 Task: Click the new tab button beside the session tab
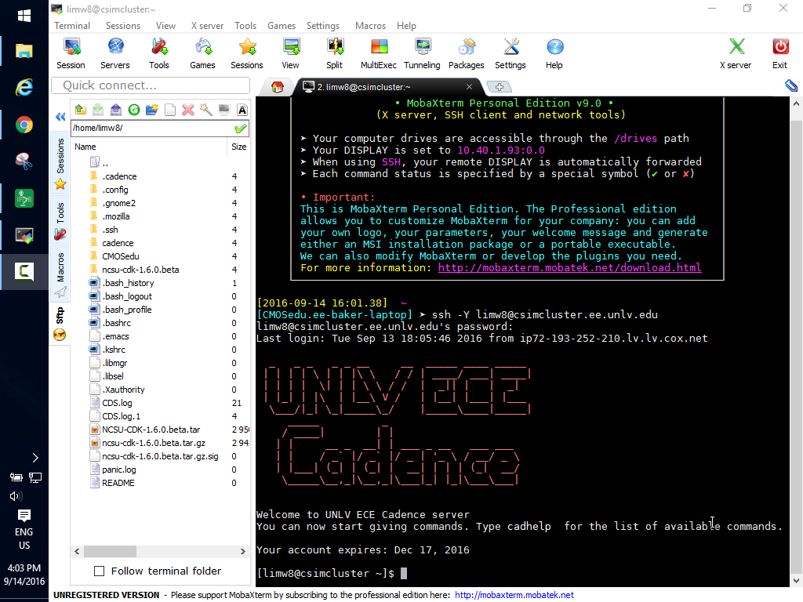click(x=500, y=87)
